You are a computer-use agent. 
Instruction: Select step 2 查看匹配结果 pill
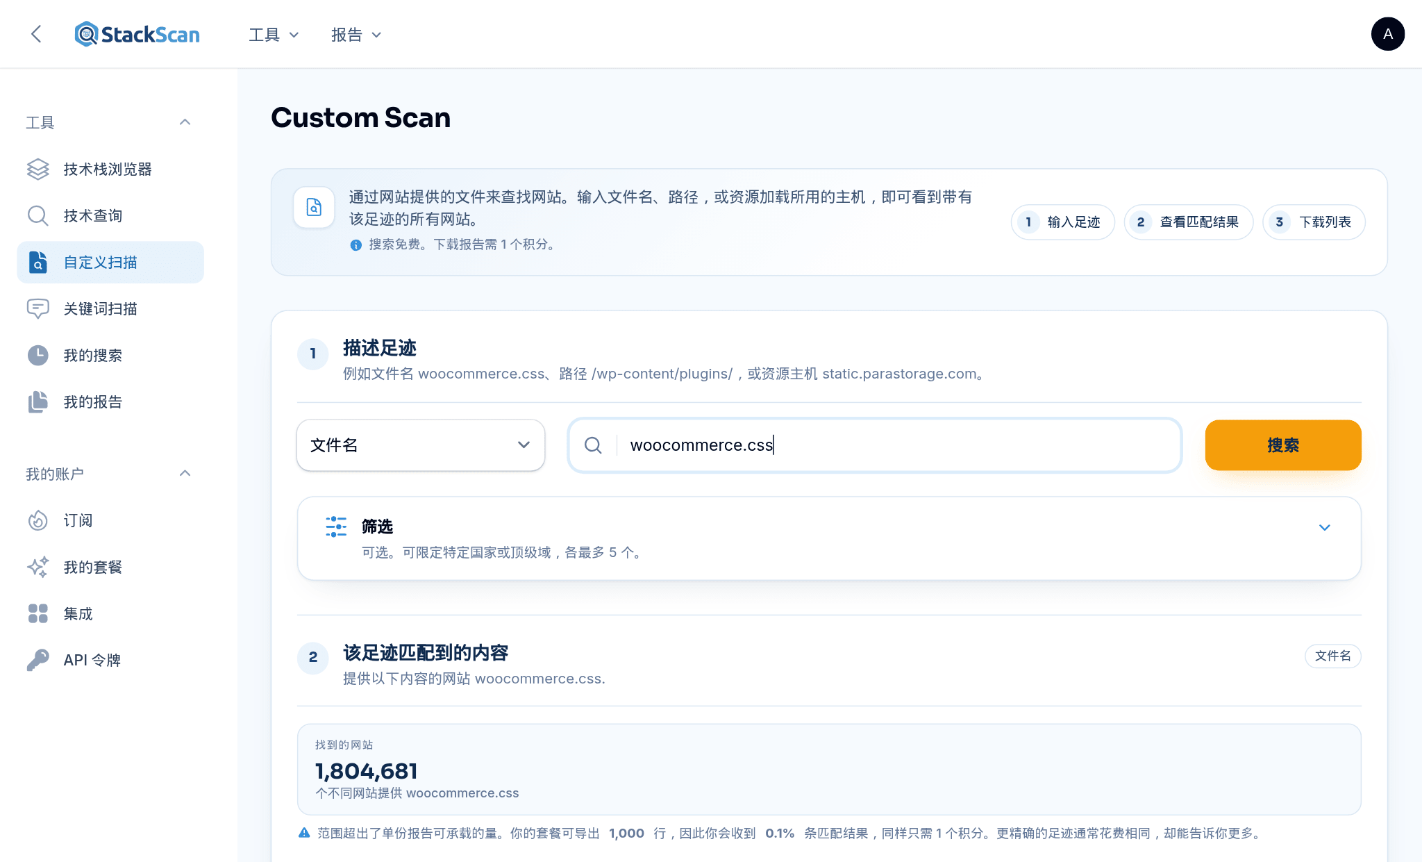coord(1188,222)
